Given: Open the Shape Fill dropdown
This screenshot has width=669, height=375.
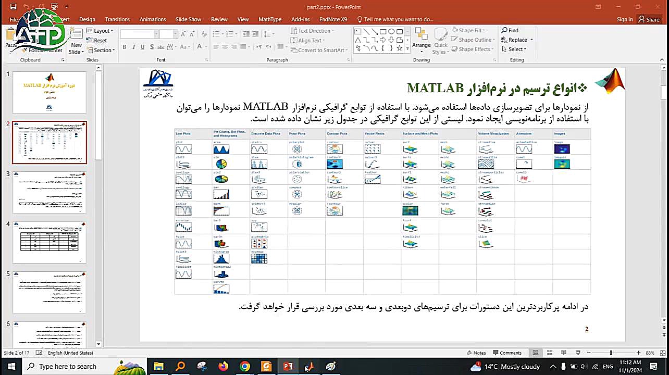Looking at the screenshot, I should coord(468,30).
